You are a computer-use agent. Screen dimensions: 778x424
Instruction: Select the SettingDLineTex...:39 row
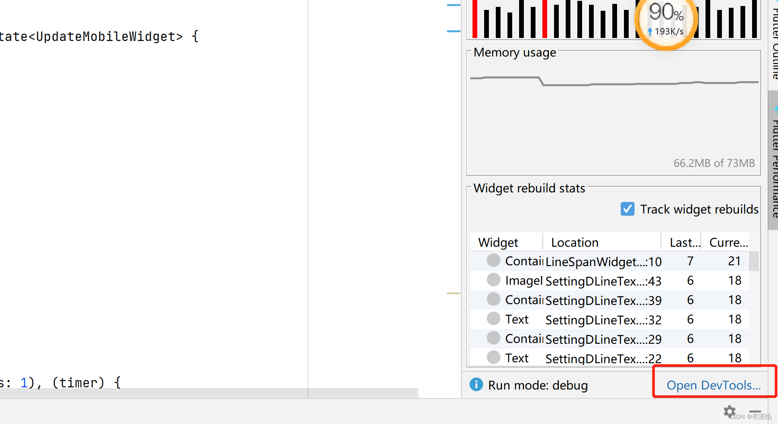(x=610, y=300)
